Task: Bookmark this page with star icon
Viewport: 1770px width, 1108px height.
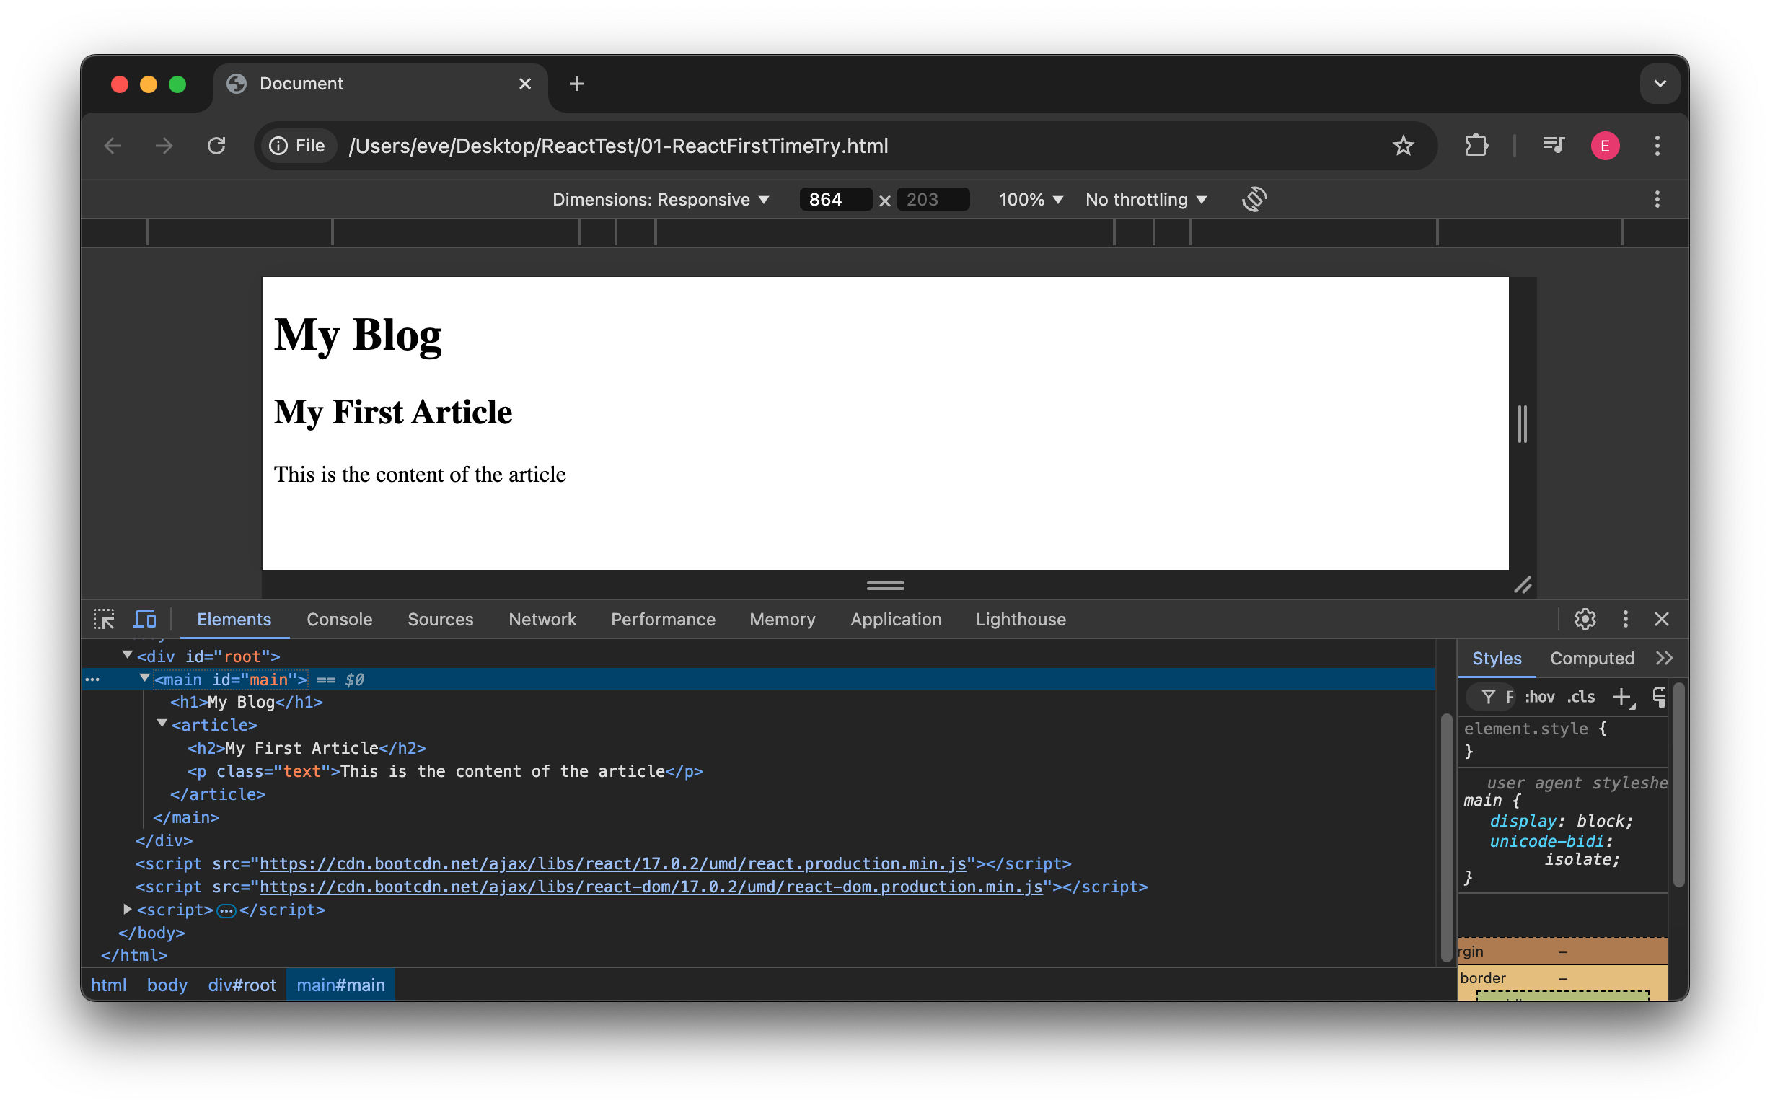Action: tap(1403, 146)
